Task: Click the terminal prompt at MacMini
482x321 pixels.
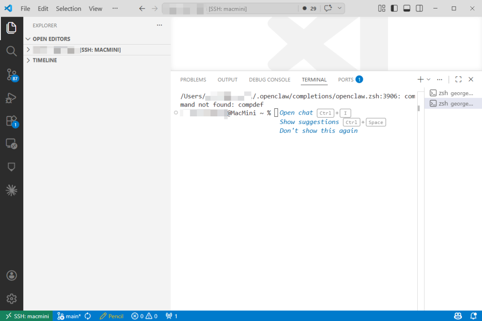Action: pyautogui.click(x=226, y=113)
